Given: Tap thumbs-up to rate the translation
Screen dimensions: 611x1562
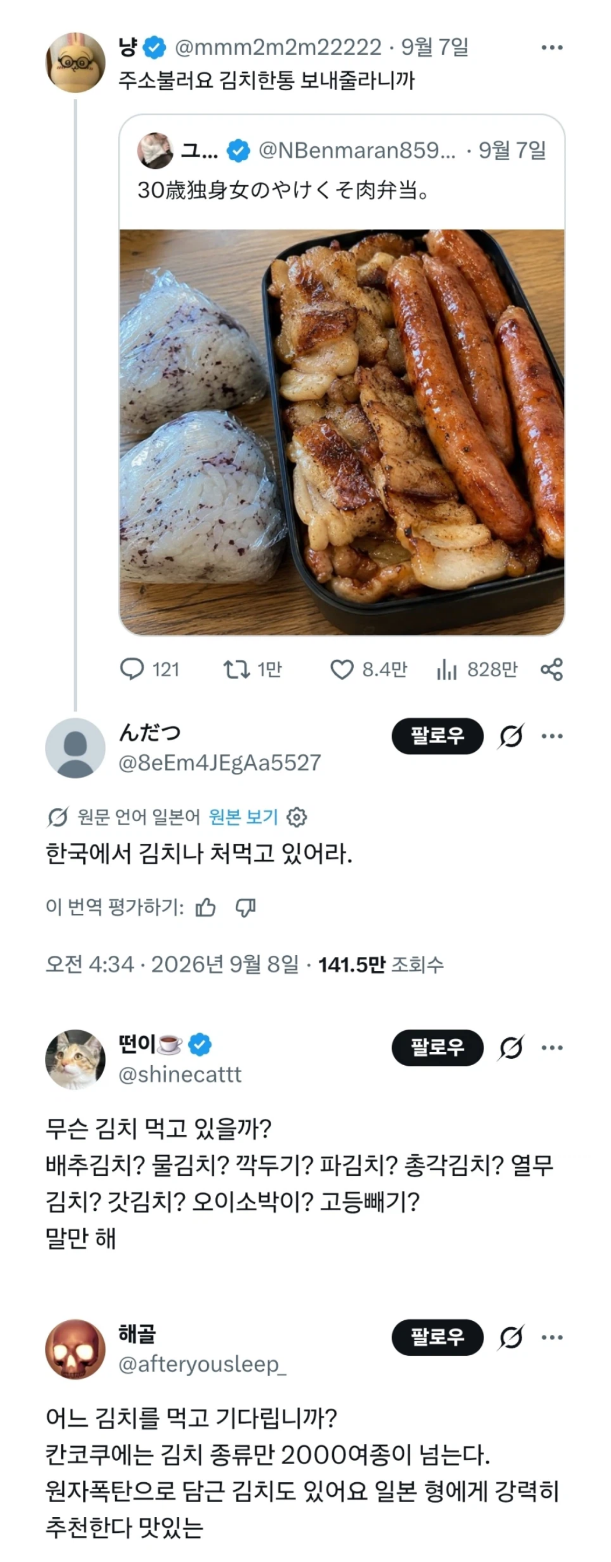Looking at the screenshot, I should tap(205, 908).
